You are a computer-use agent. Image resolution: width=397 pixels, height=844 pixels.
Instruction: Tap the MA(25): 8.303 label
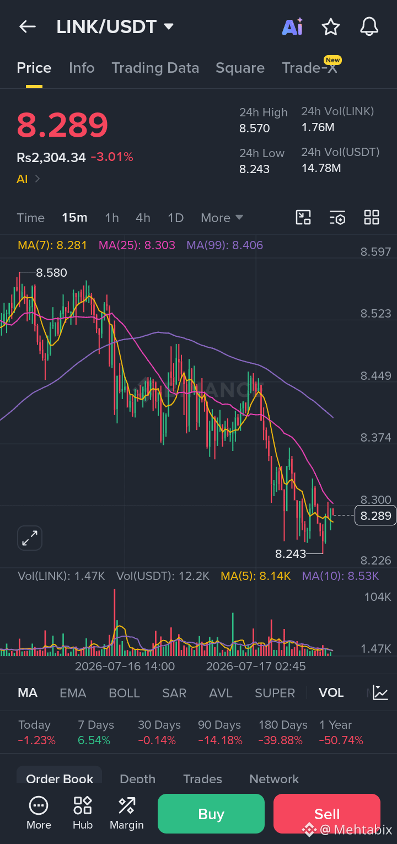coord(137,245)
